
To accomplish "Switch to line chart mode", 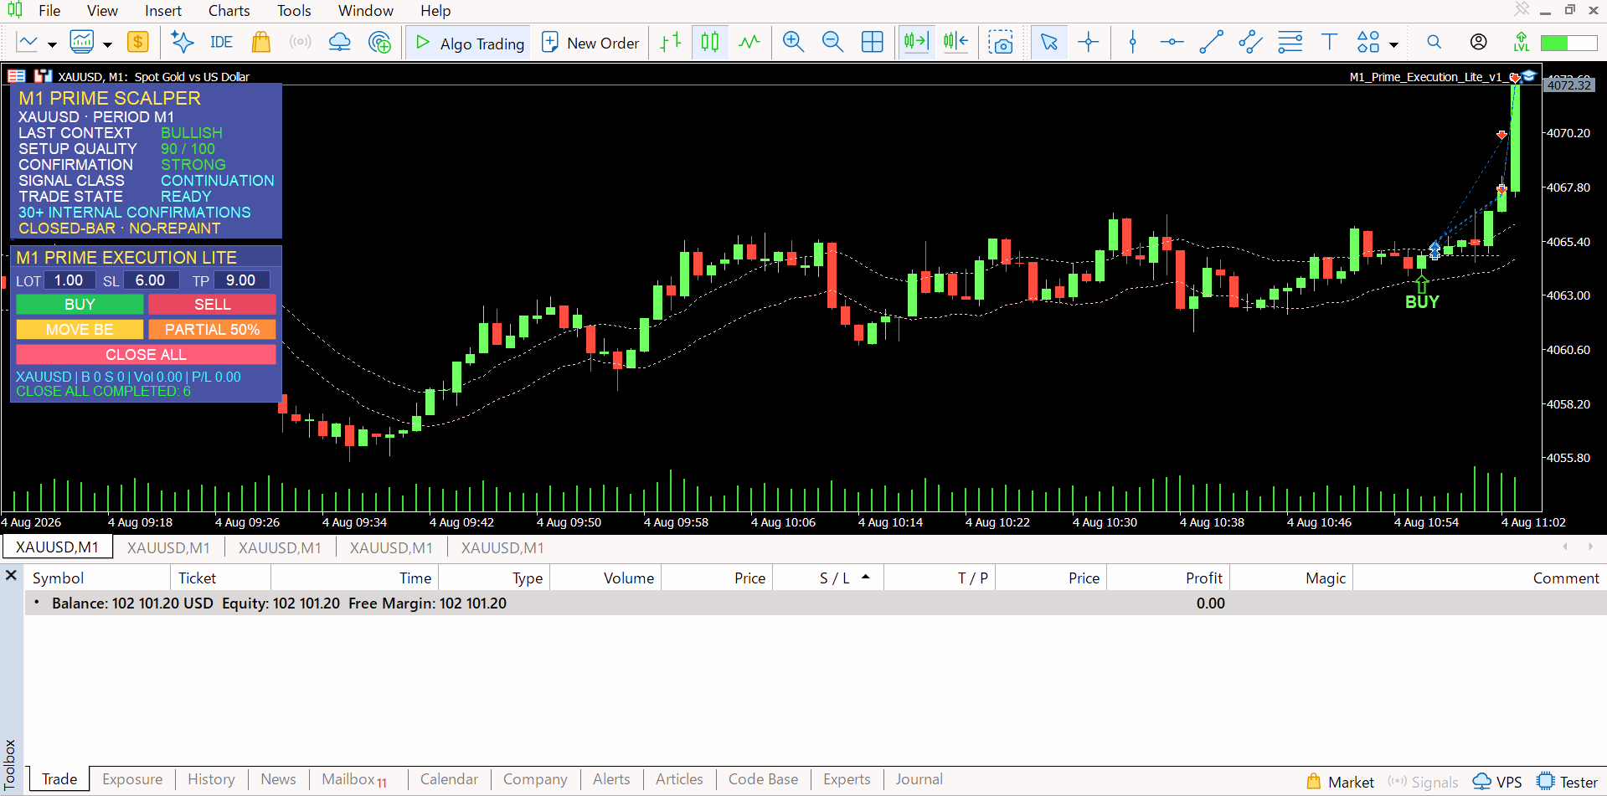I will (x=749, y=42).
